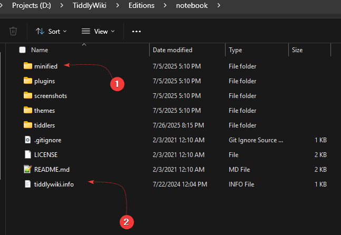The width and height of the screenshot is (341, 235).
Task: Navigate to Editions in breadcrumb
Action: click(x=141, y=5)
